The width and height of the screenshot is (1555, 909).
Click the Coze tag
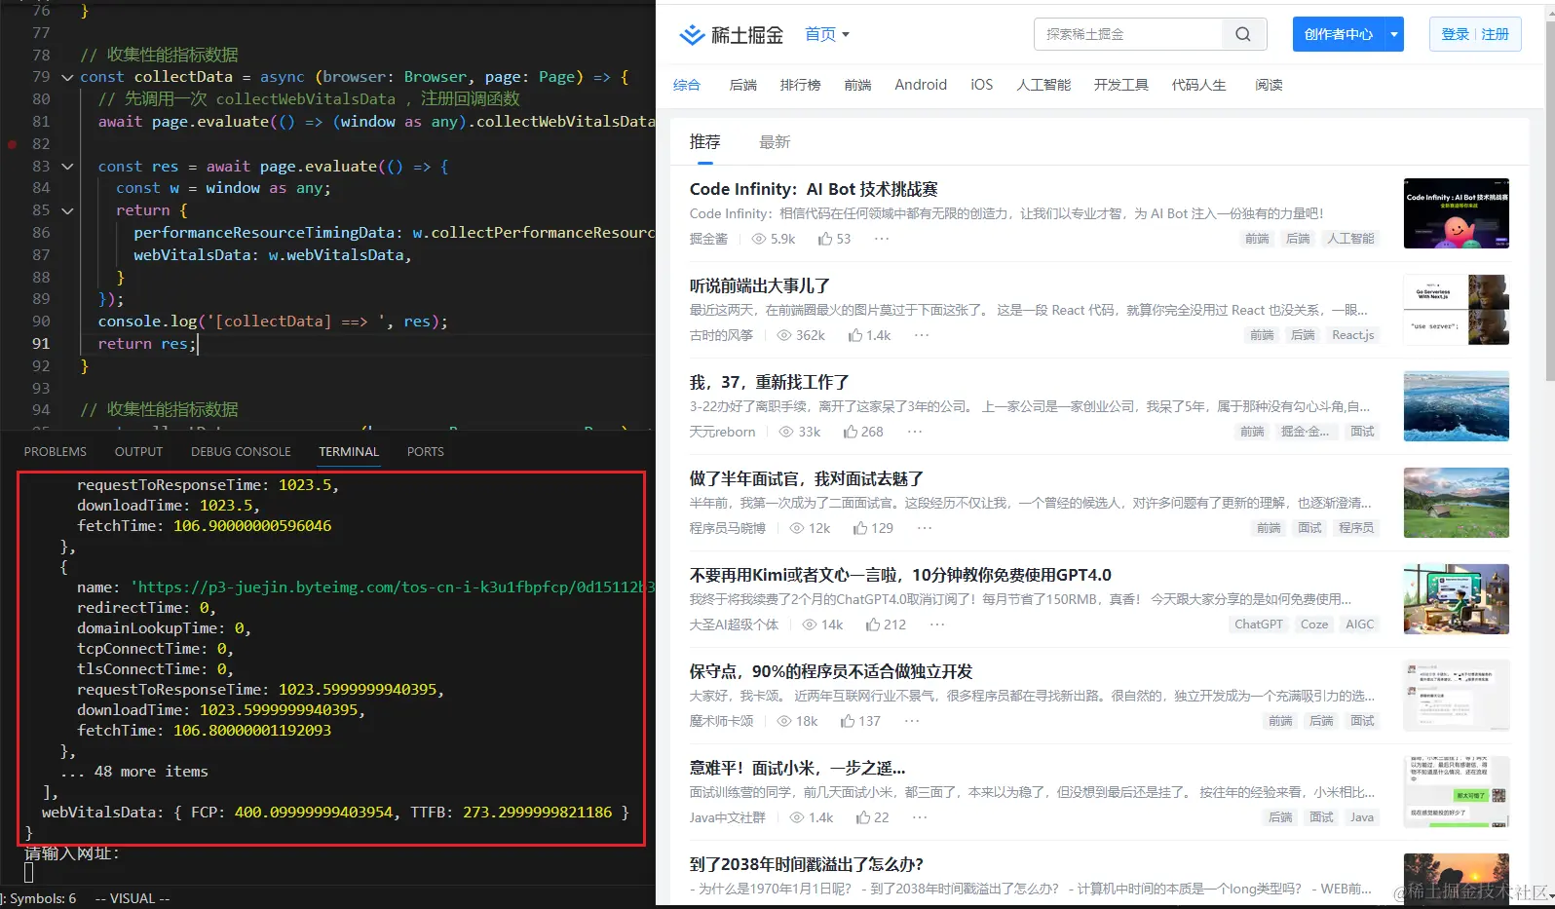[x=1314, y=625]
